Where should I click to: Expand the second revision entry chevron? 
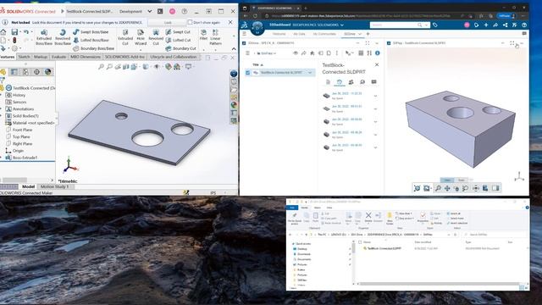tap(375, 108)
